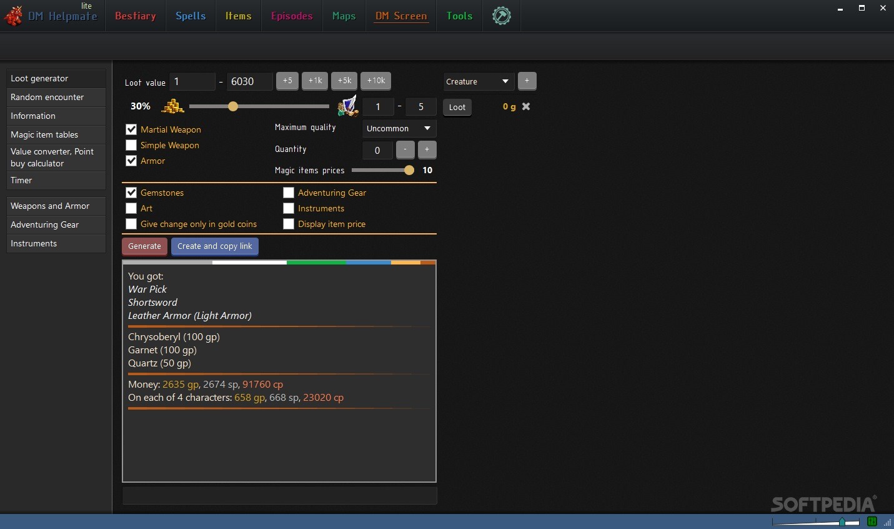Add +5 to loot value
Viewport: 894px width, 529px height.
coord(287,81)
